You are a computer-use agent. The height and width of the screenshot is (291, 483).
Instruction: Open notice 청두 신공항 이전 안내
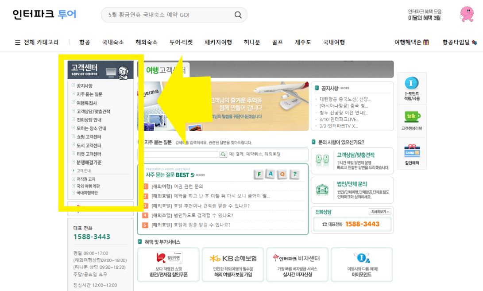pos(344,113)
